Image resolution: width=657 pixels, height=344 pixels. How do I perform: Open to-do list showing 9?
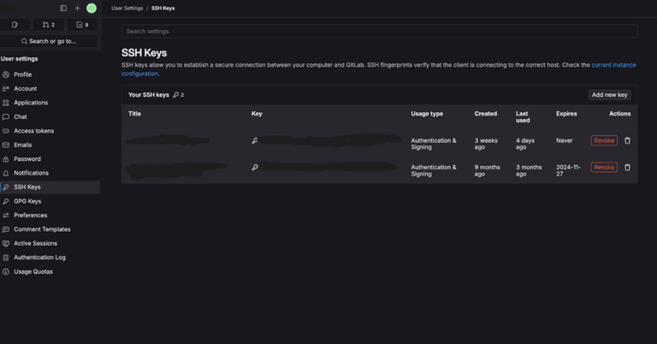coord(82,25)
